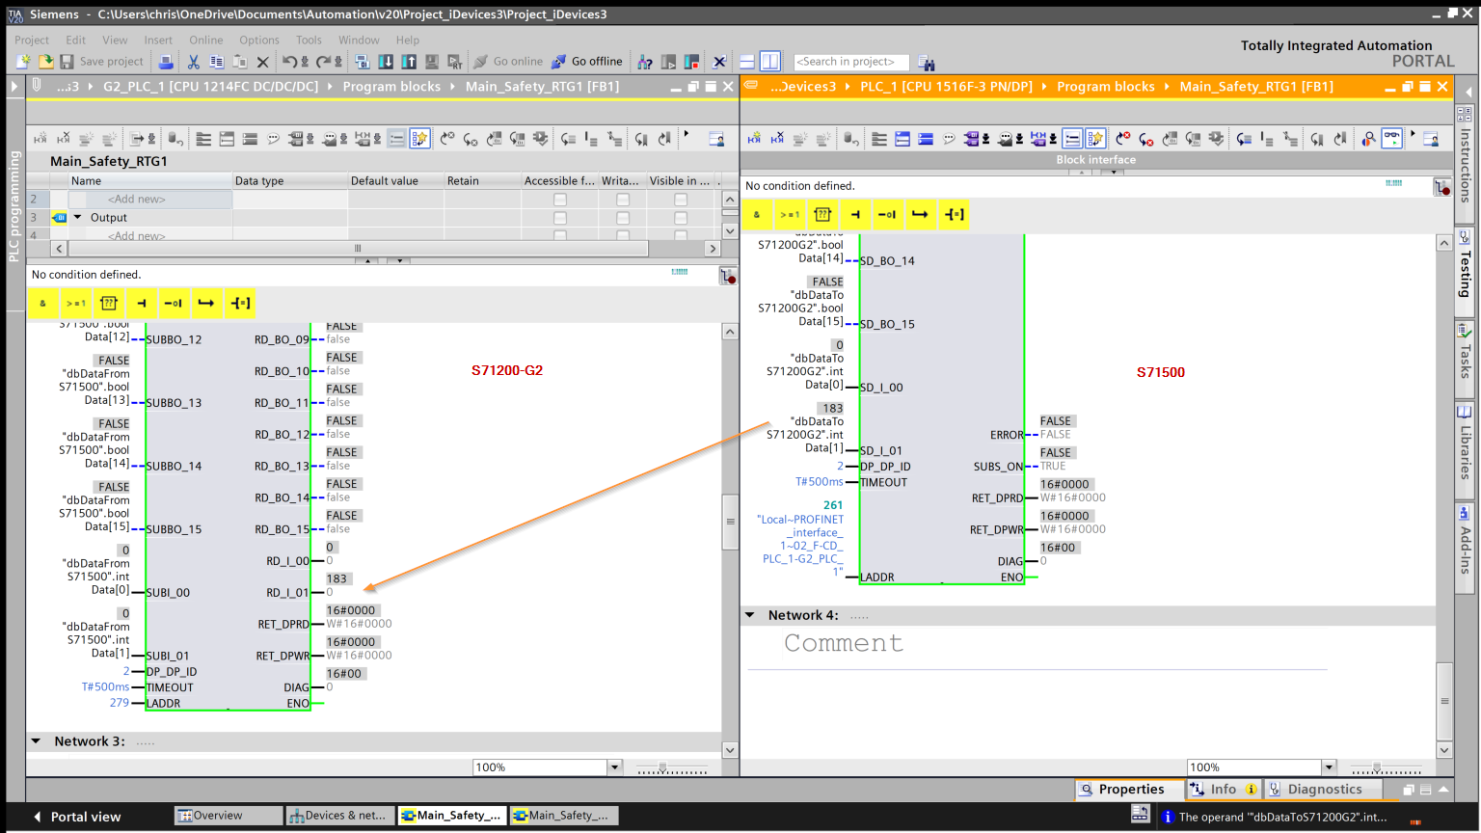The height and width of the screenshot is (833, 1481).
Task: Tick Writable checkbox for Output row
Action: pyautogui.click(x=623, y=218)
